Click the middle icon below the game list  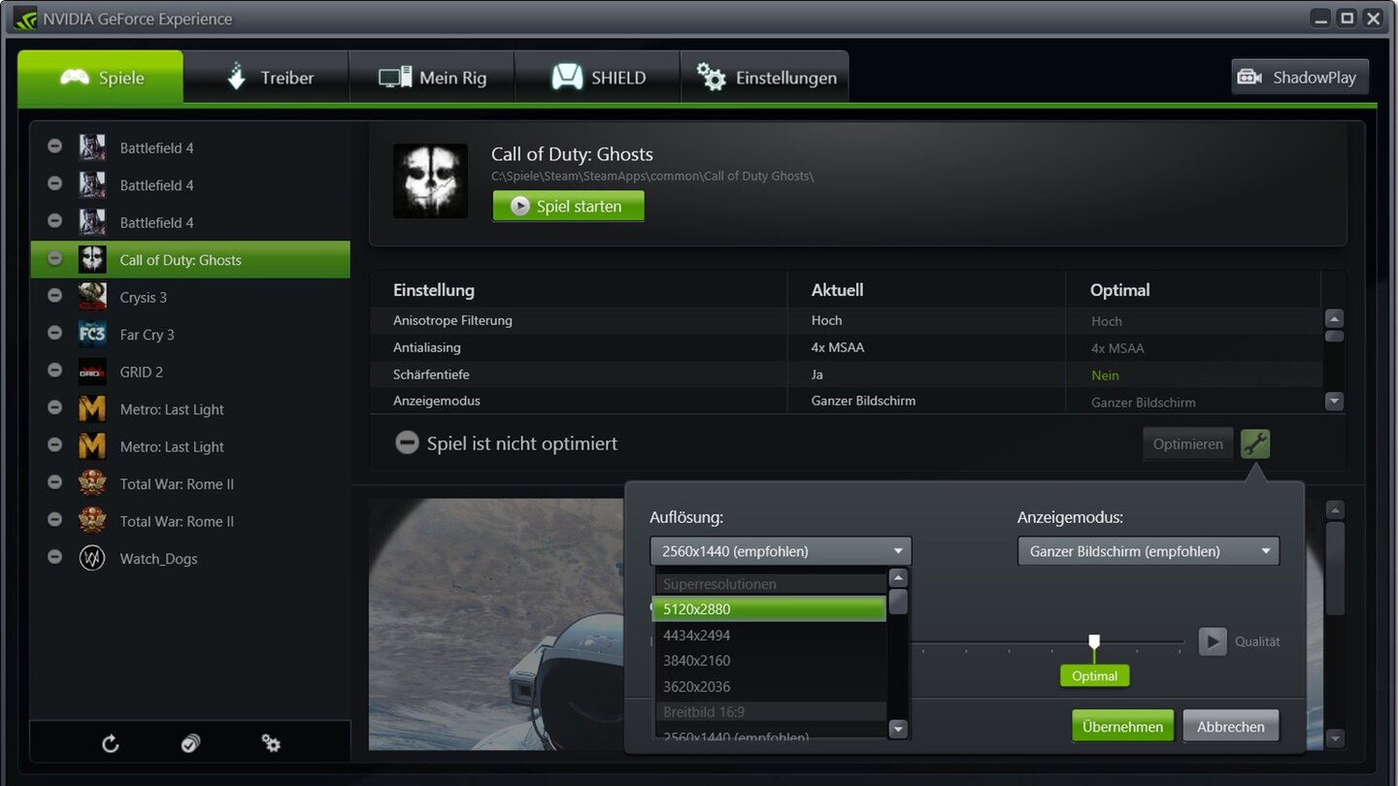click(190, 743)
